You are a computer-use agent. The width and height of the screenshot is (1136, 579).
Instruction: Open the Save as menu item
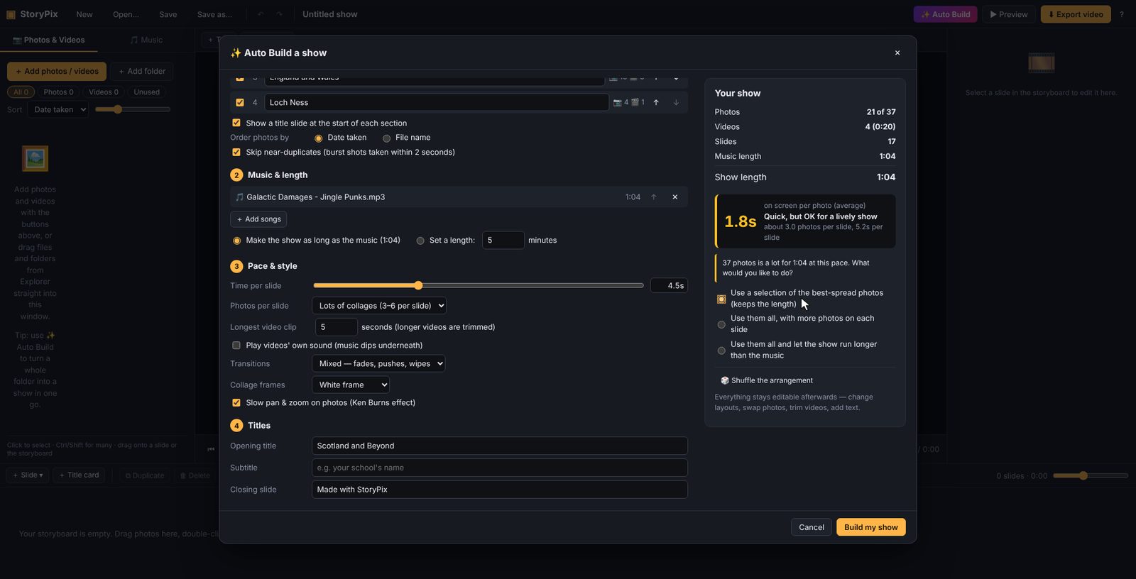[214, 14]
